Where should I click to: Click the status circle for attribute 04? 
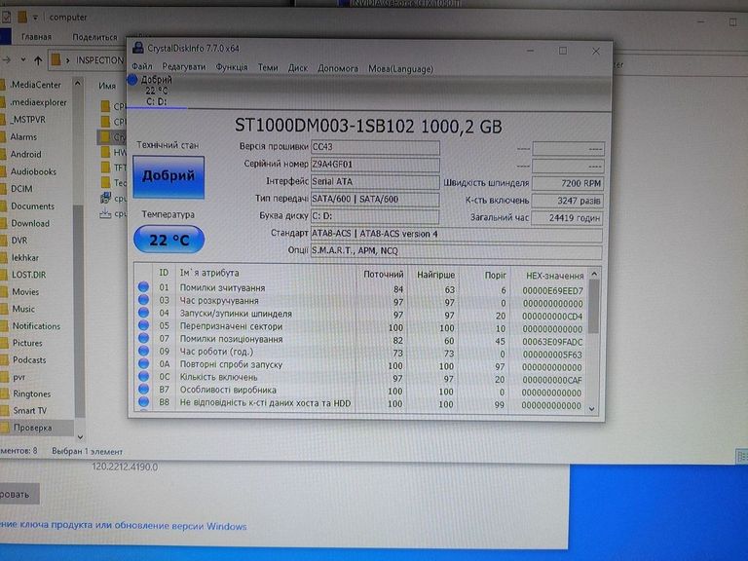143,313
